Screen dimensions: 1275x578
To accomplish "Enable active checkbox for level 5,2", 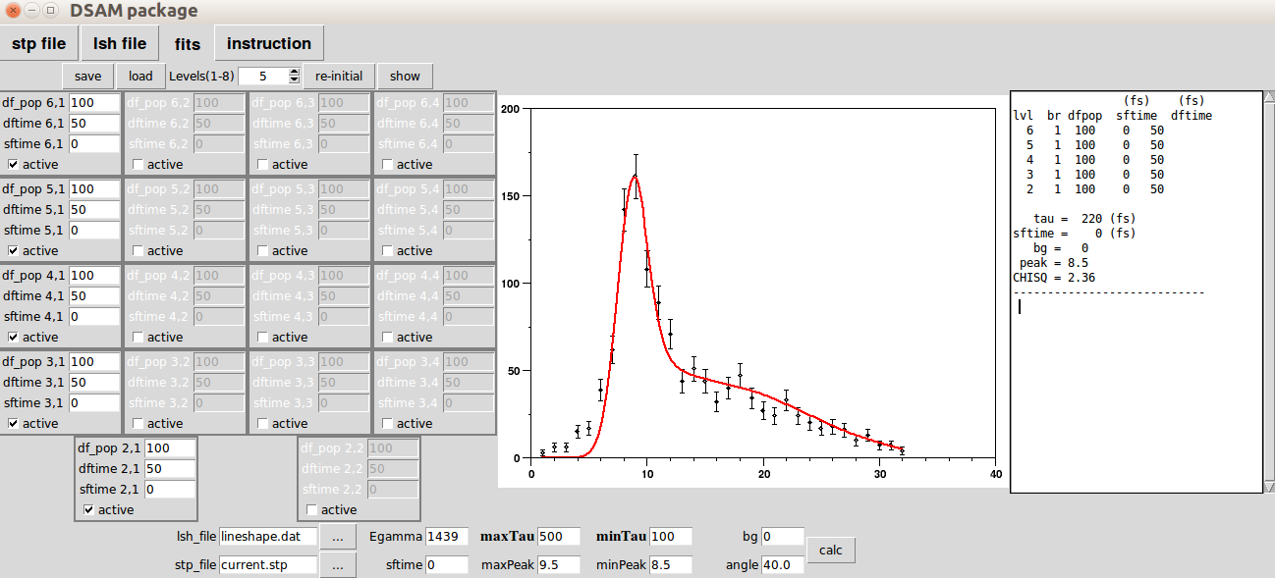I will [x=139, y=250].
